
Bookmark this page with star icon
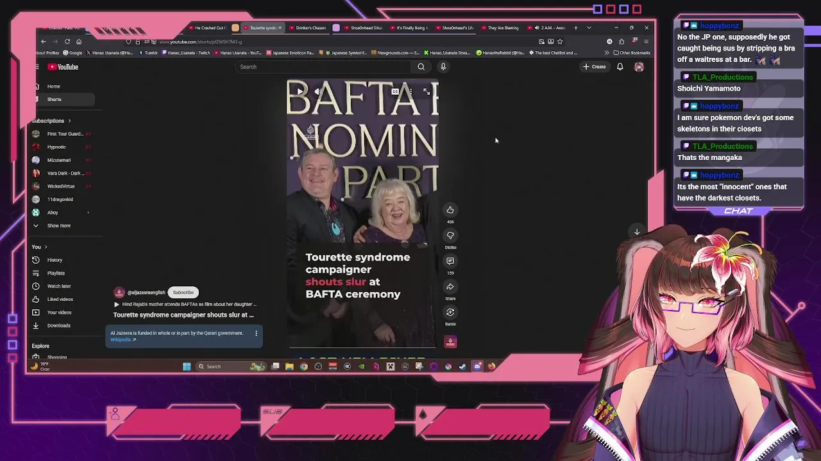pyautogui.click(x=560, y=42)
